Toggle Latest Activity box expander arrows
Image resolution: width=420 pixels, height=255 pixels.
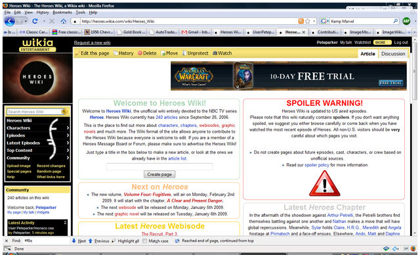click(65, 223)
